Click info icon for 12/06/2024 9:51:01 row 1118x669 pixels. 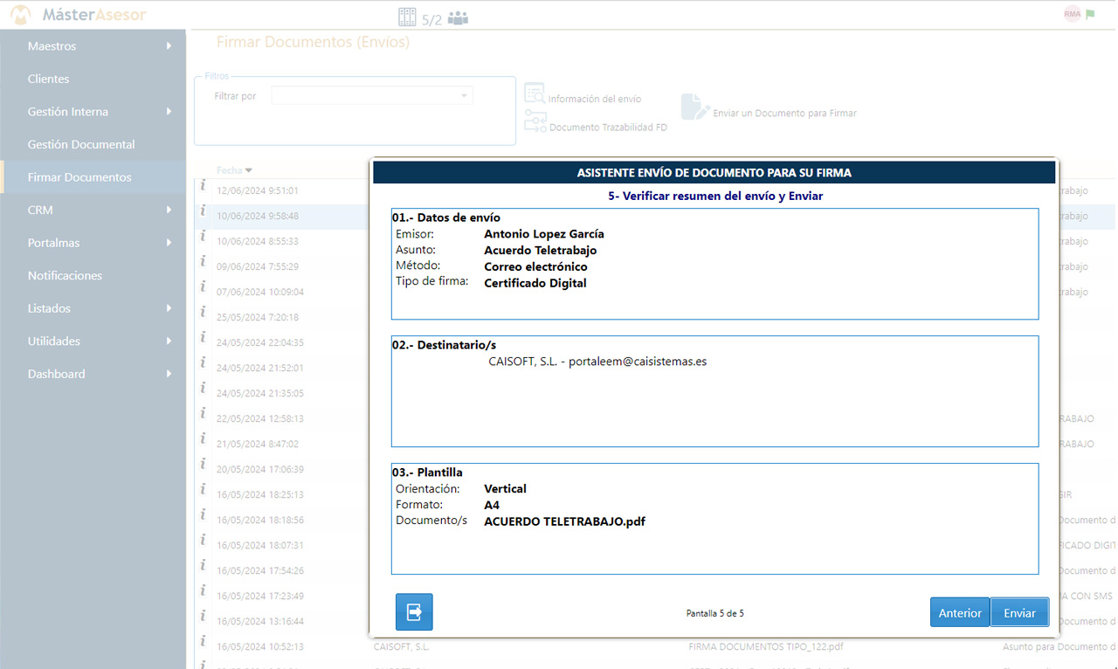[203, 185]
